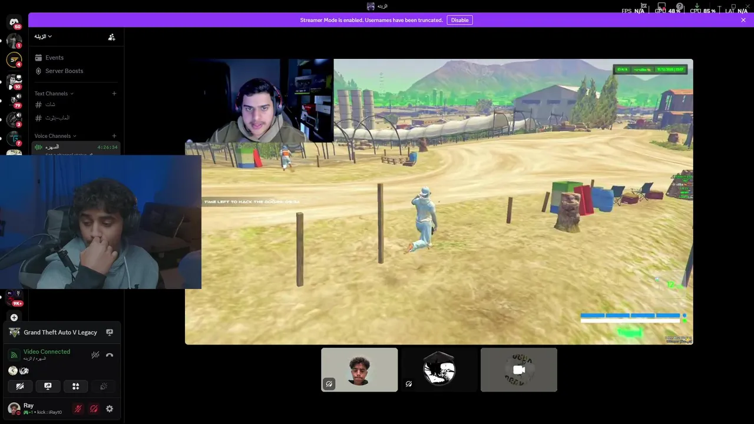Open the server folder showing 9K+ badge

point(15,297)
